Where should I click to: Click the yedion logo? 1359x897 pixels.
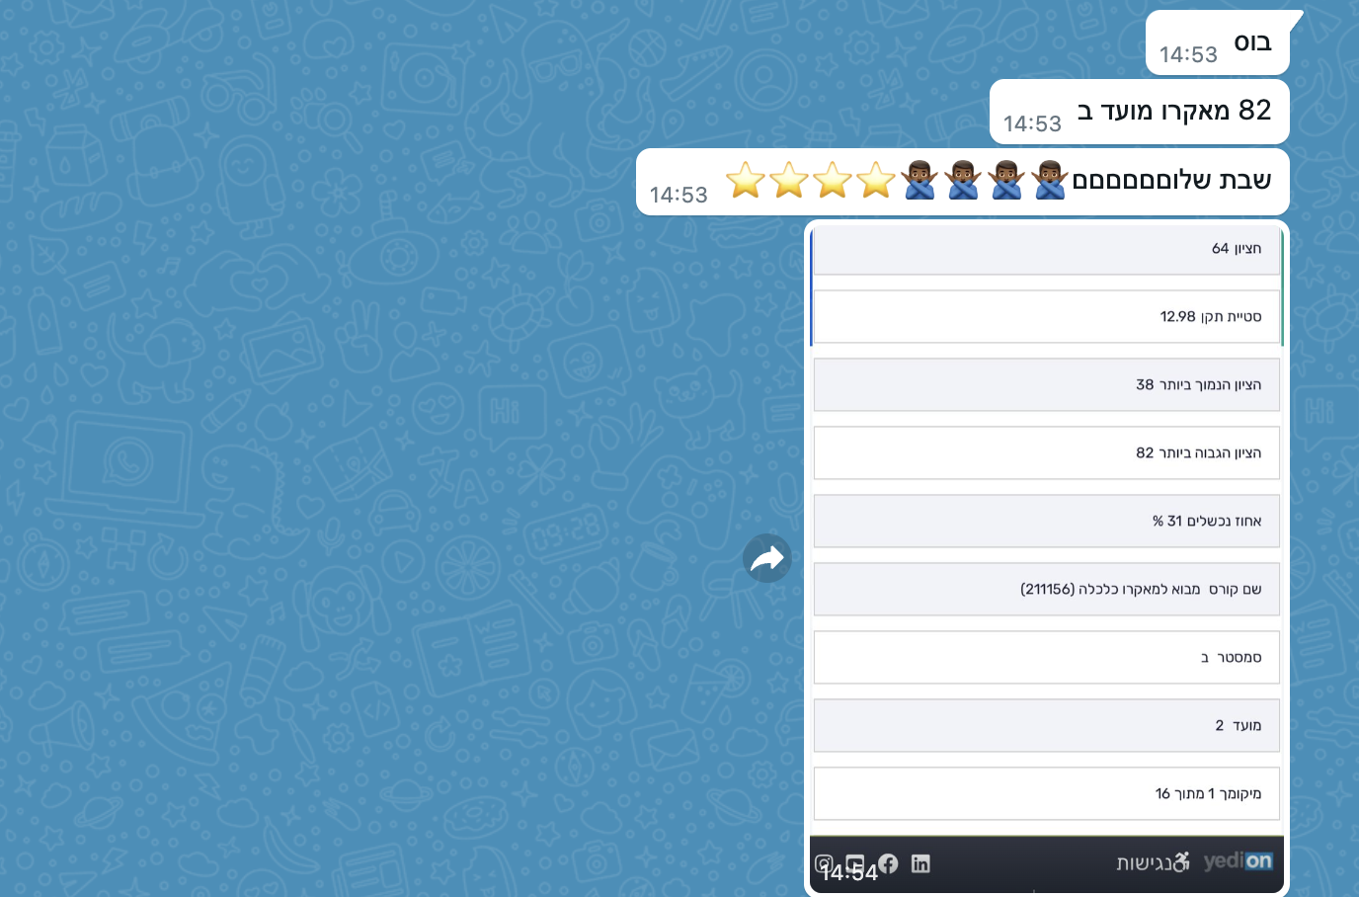click(x=1239, y=861)
